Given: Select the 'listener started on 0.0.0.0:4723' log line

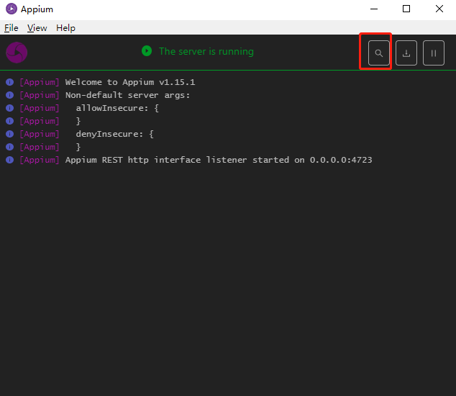Looking at the screenshot, I should (219, 160).
